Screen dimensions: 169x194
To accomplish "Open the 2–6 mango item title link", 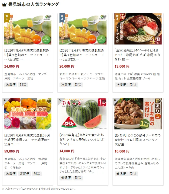I will tap(82, 55).
